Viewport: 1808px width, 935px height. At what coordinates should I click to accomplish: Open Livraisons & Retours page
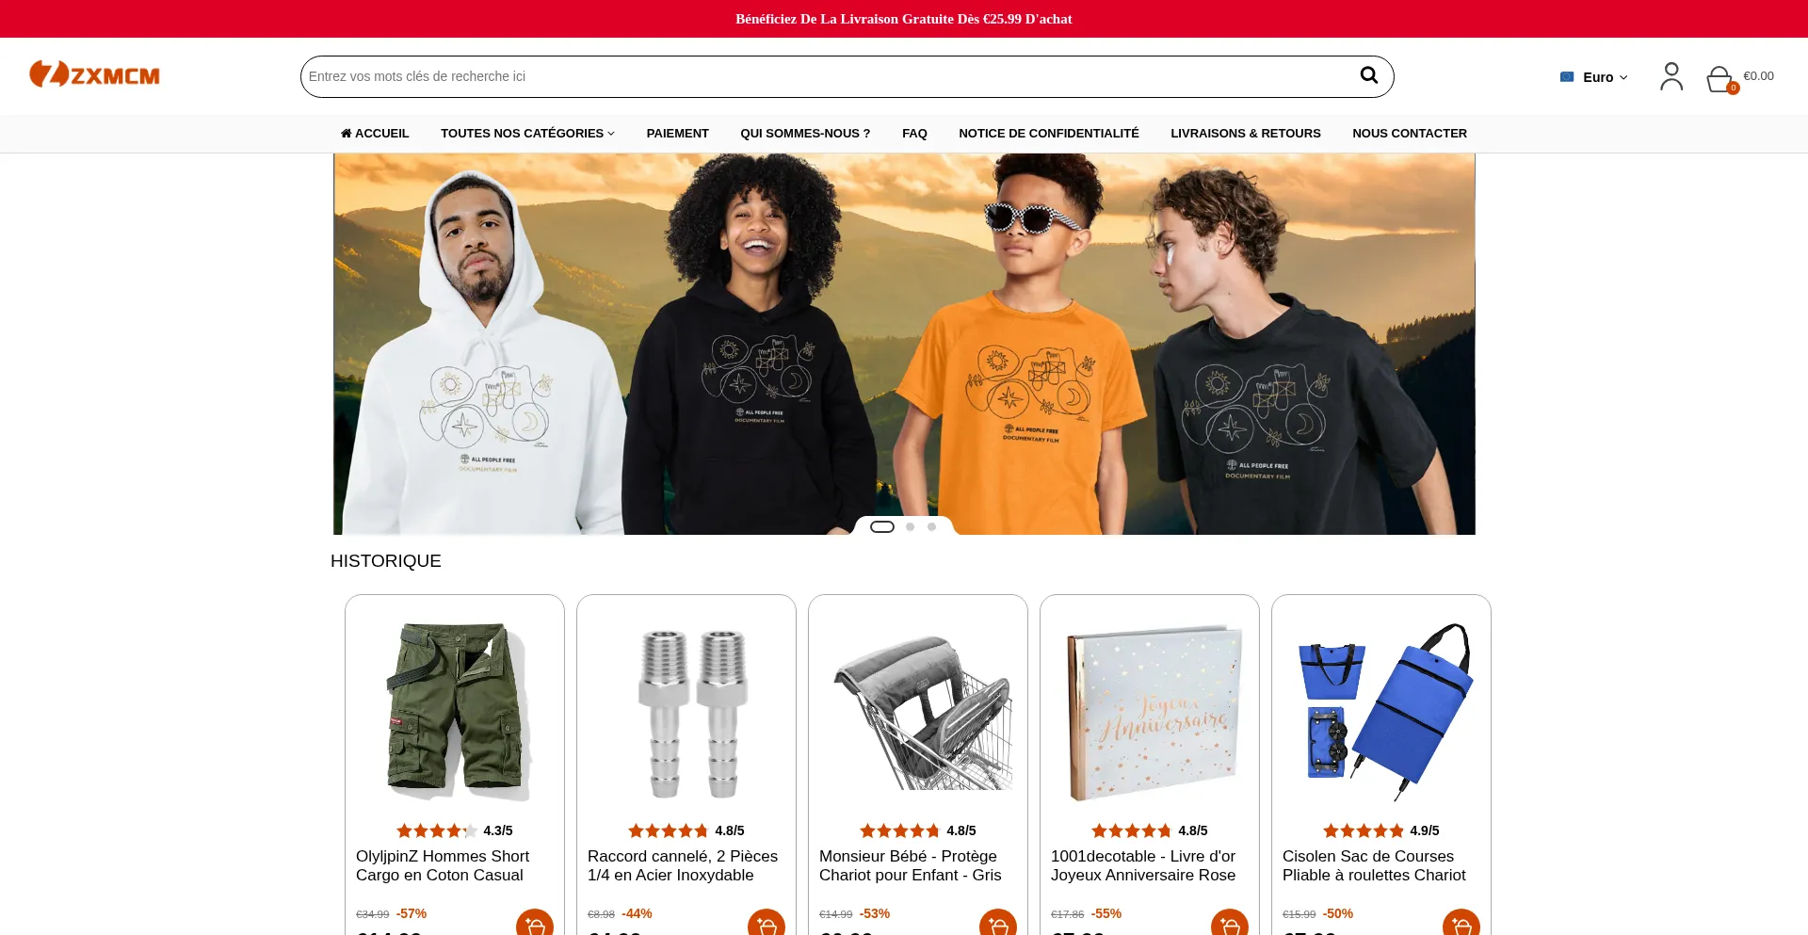click(x=1245, y=134)
